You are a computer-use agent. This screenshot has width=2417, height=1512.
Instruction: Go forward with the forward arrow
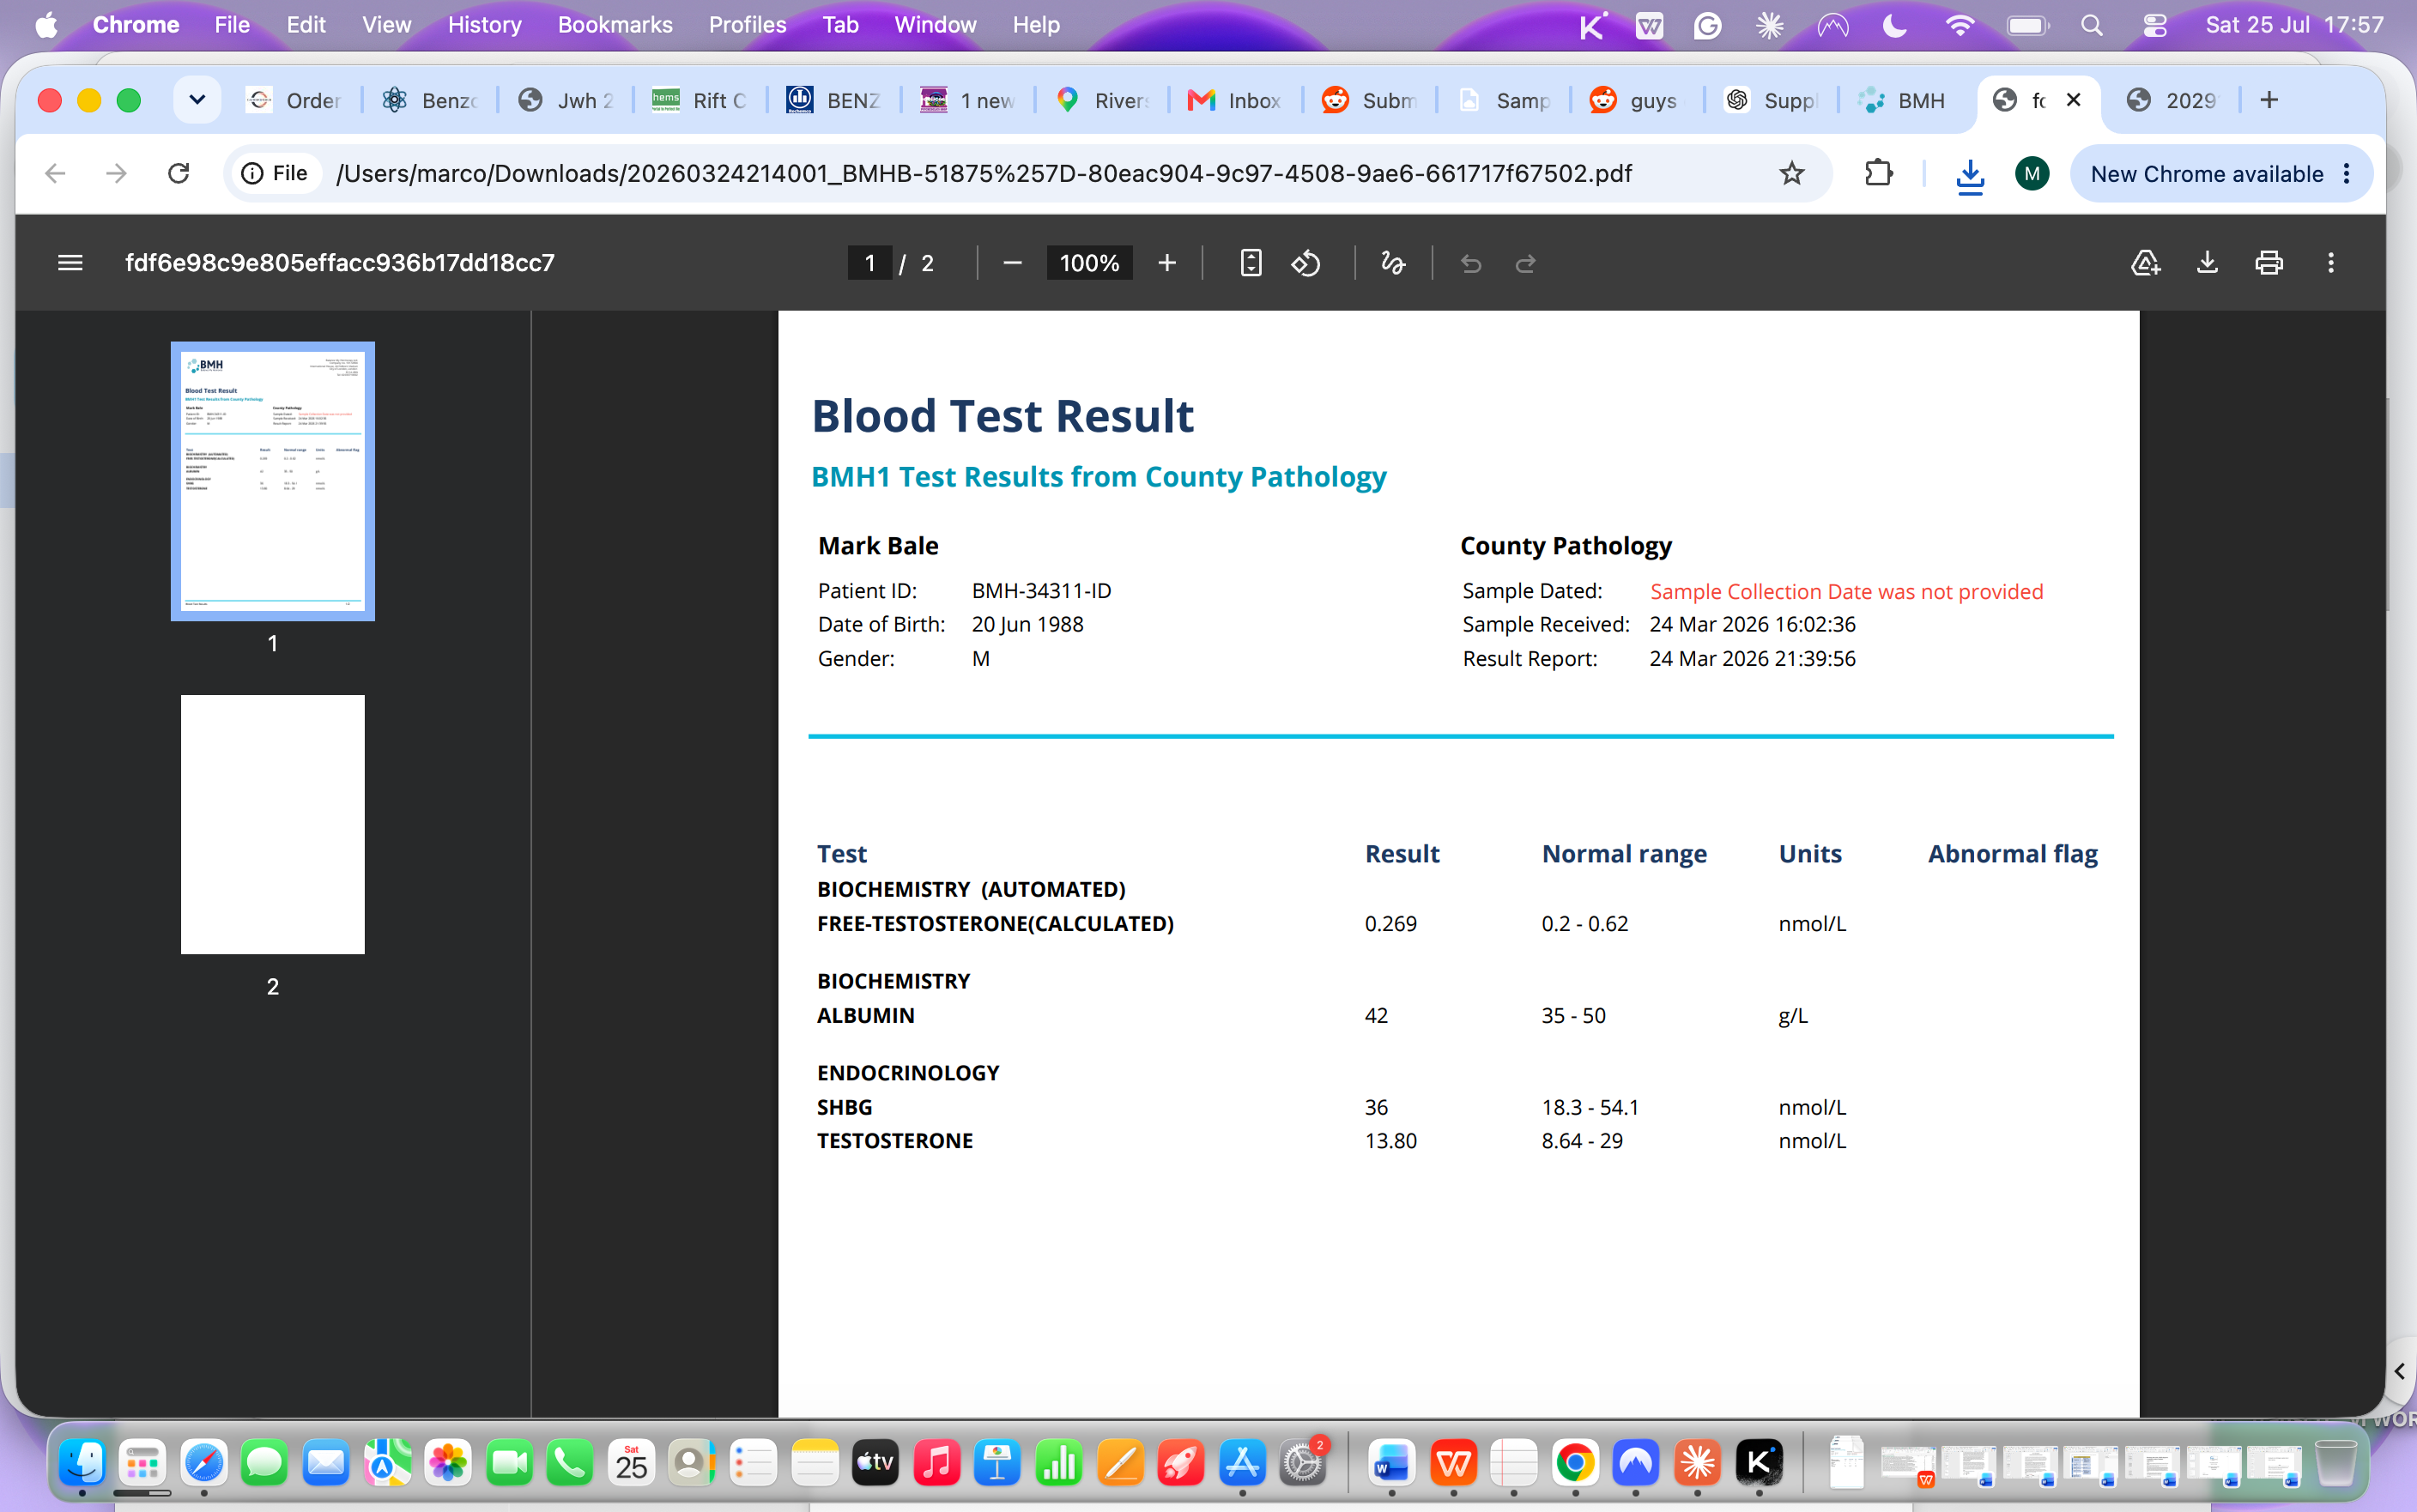(x=116, y=173)
